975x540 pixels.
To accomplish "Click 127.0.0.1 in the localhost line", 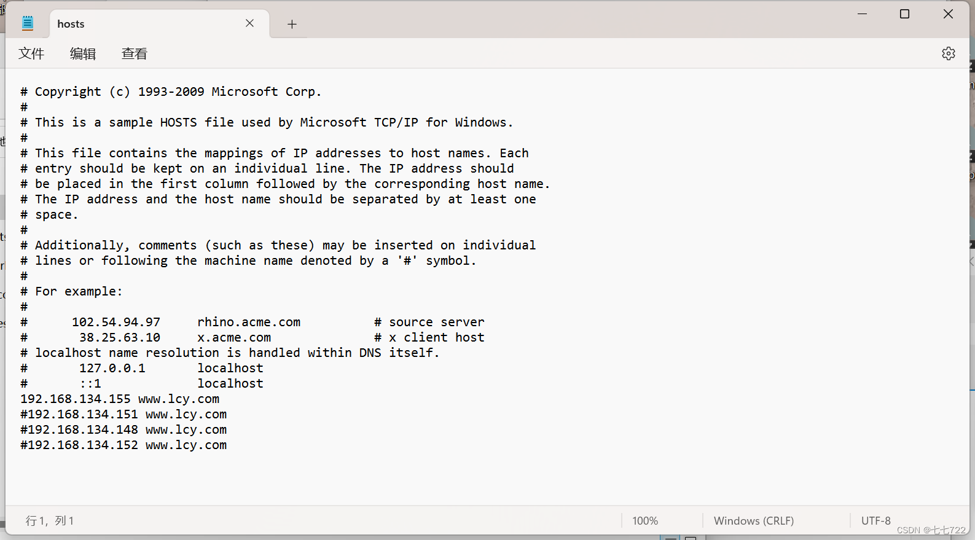I will [x=112, y=368].
